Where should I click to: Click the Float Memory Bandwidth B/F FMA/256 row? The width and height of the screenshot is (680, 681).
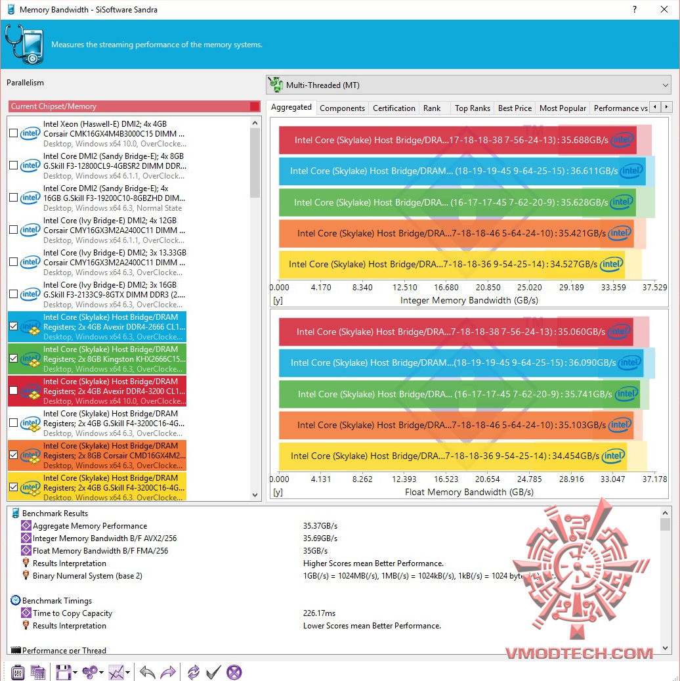click(333, 551)
